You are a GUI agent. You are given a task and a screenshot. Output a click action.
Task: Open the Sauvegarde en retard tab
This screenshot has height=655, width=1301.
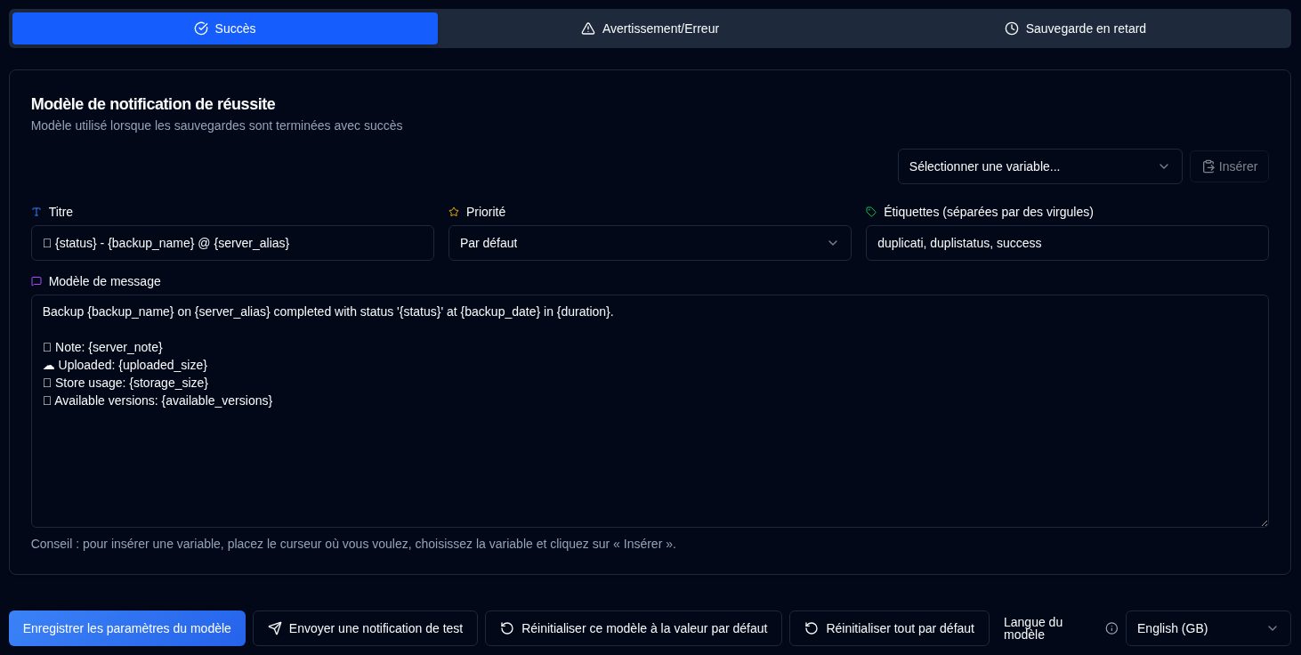1075,28
